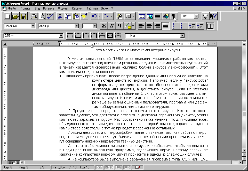Redo the action with the Redo arrow
The width and height of the screenshot is (248, 171).
(106, 16)
